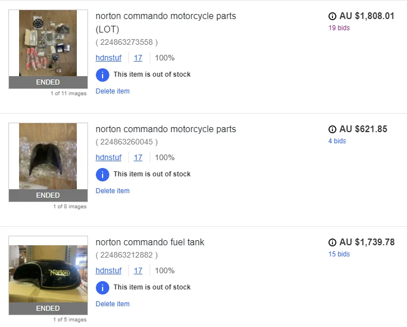Image resolution: width=407 pixels, height=327 pixels.
Task: Open the black fairing parts thumbnail
Action: 48,157
